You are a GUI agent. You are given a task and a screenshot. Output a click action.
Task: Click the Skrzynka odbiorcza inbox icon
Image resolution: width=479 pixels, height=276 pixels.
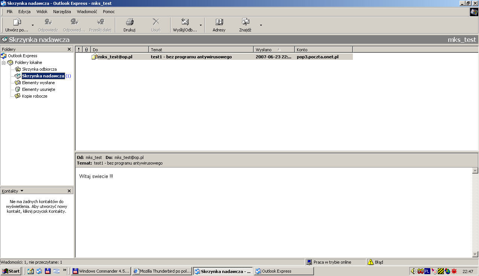[x=18, y=69]
